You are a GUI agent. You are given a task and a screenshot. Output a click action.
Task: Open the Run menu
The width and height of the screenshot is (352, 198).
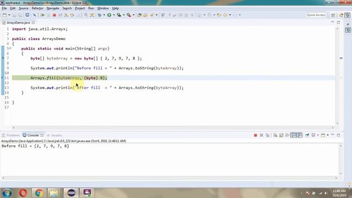(x=91, y=8)
